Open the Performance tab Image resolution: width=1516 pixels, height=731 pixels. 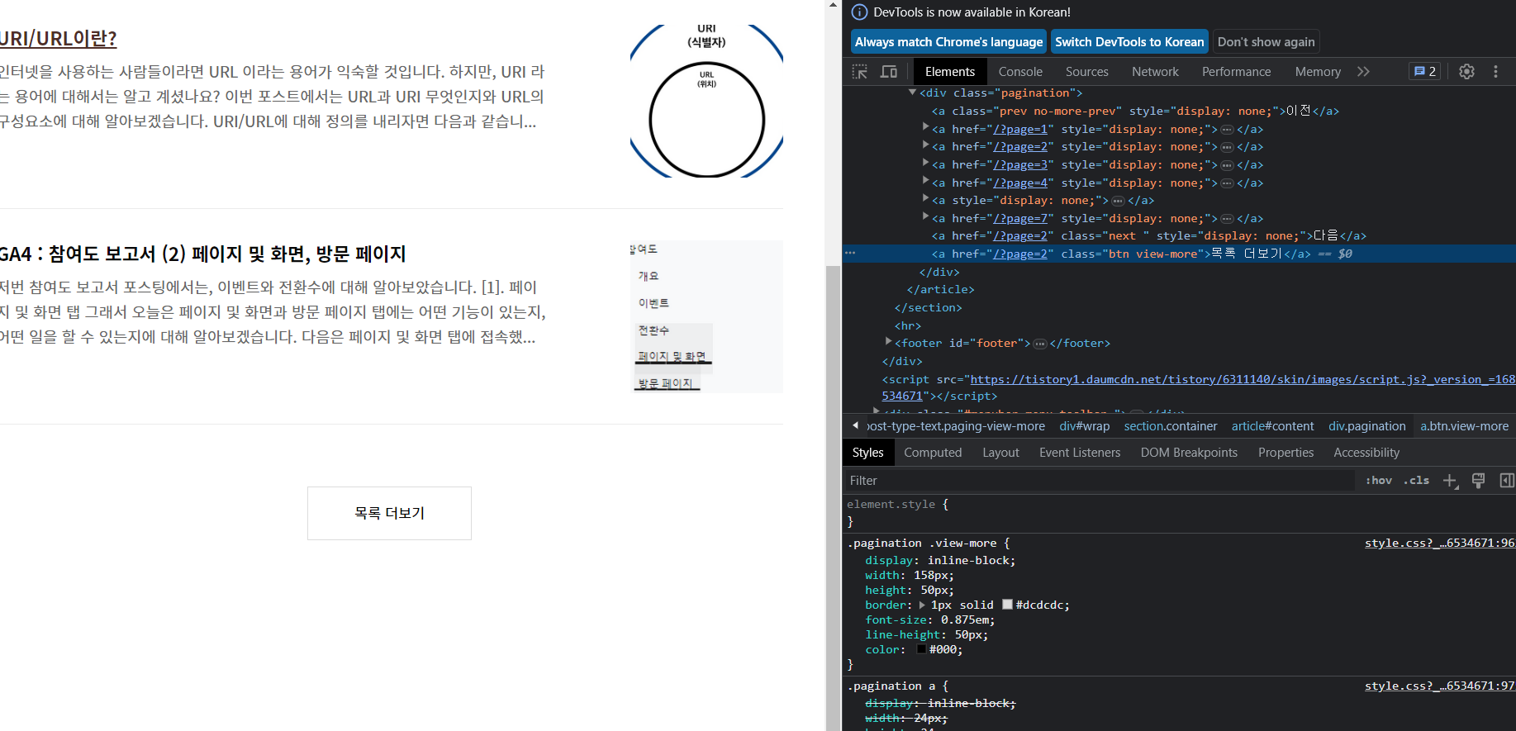pyautogui.click(x=1236, y=72)
